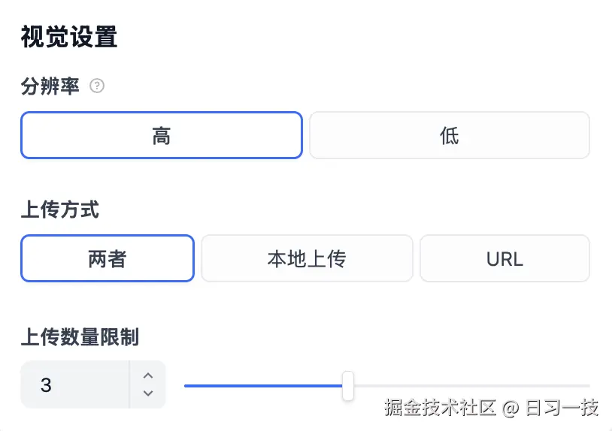Select the 高 resolution option
Viewport: 612px width, 431px height.
click(162, 136)
